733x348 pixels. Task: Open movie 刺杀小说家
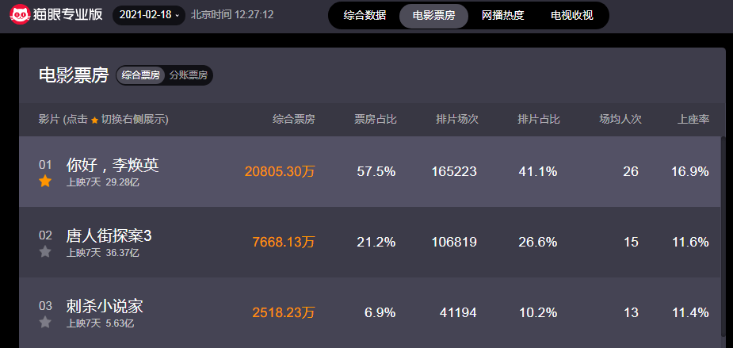(x=105, y=306)
